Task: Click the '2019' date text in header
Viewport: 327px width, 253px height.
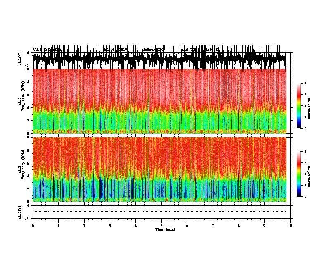Action: coord(122,50)
